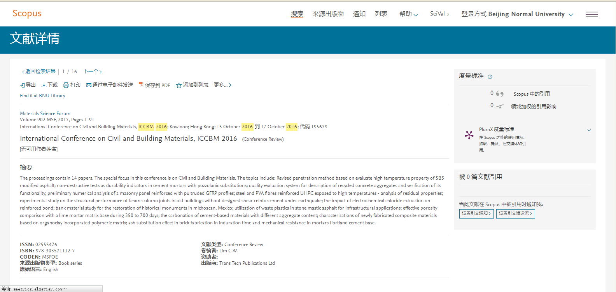The image size is (616, 292).
Task: Open the Sources (来源出版物) menu item
Action: pyautogui.click(x=328, y=14)
